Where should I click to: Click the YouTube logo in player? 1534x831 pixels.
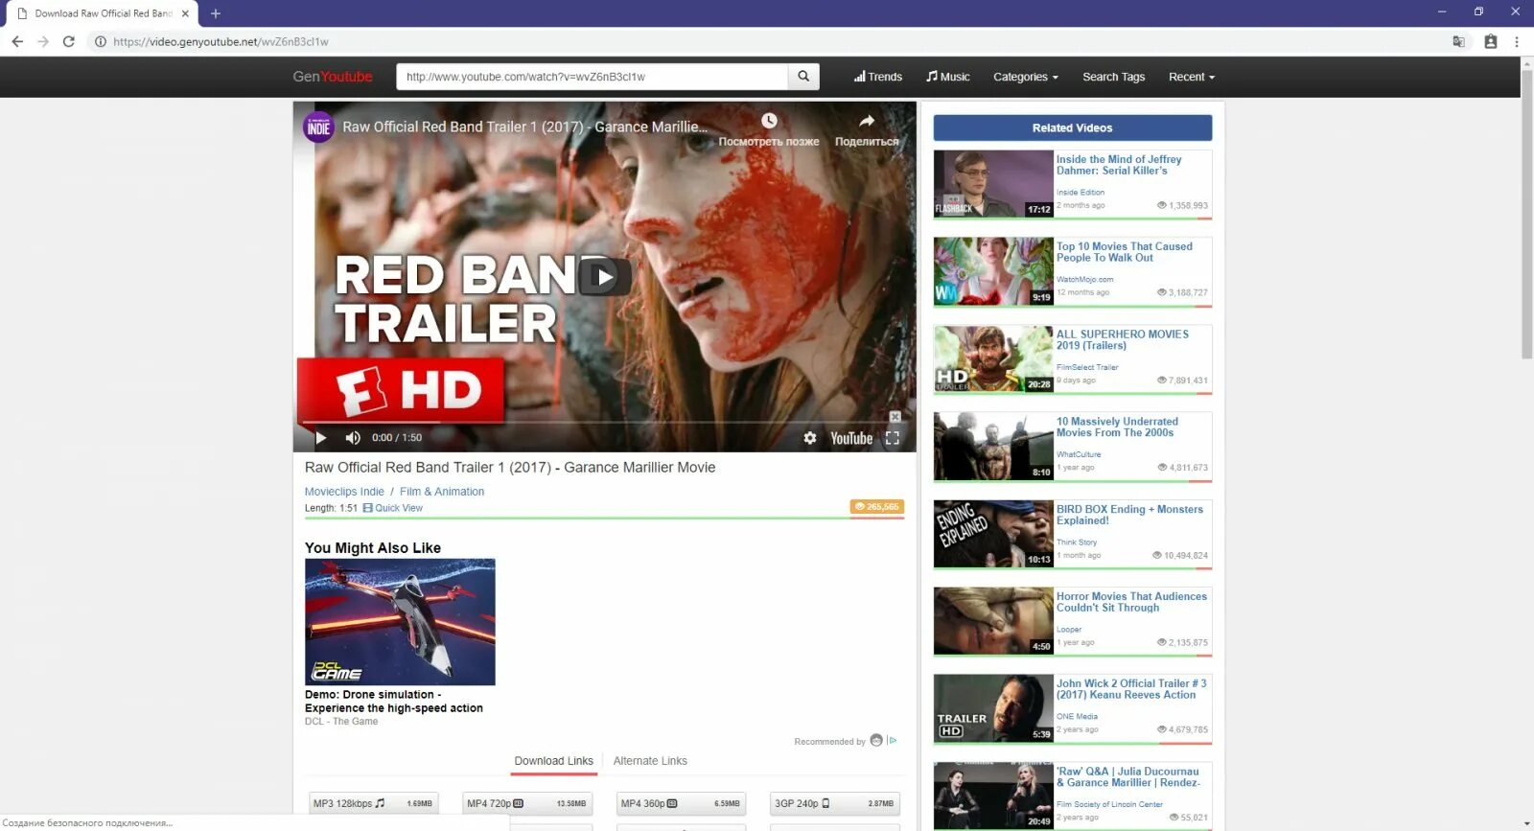click(x=851, y=438)
